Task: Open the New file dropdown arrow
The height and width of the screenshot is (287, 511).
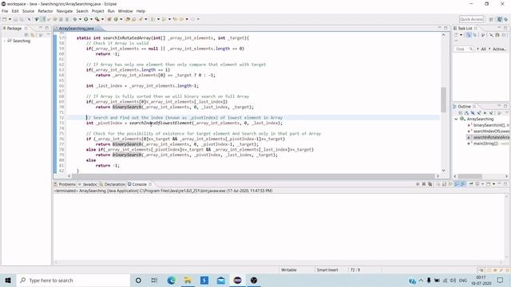Action: 10,19
